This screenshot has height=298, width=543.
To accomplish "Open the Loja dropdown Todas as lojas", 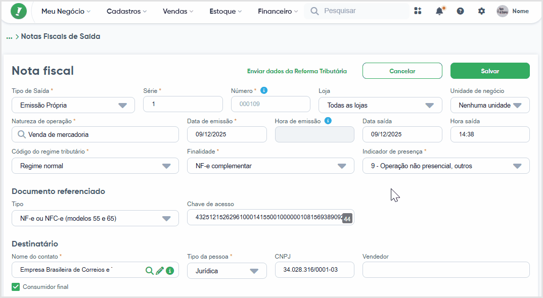I will (x=380, y=105).
